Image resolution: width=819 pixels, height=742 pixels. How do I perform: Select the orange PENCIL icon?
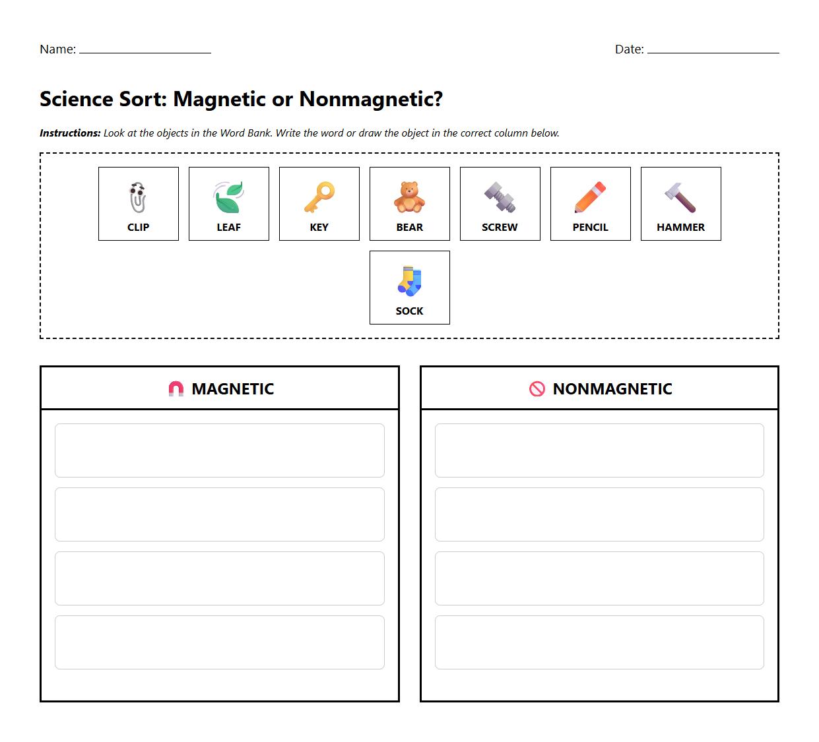(590, 195)
